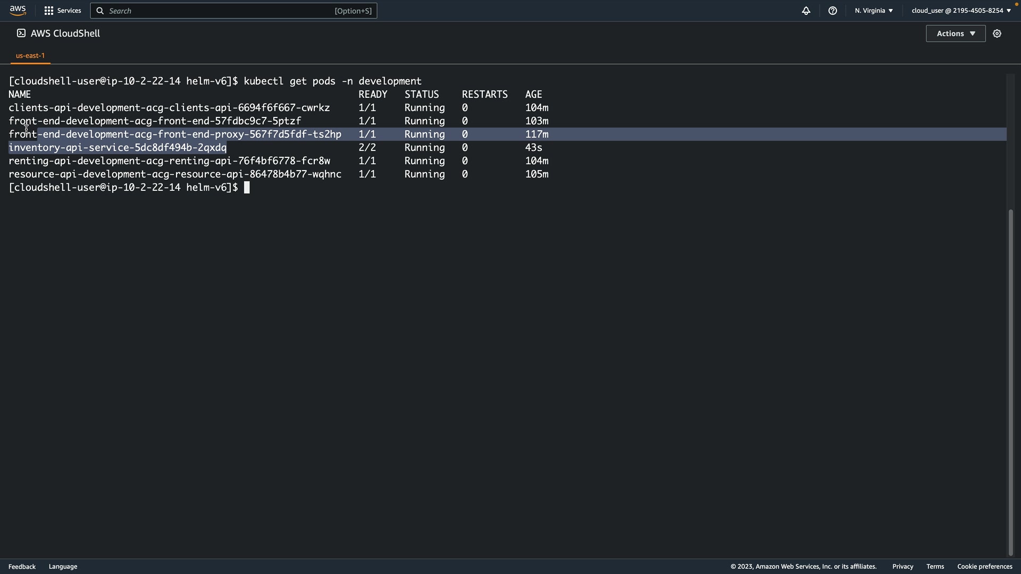Expand the Actions dropdown menu
The image size is (1021, 574).
[x=955, y=33]
